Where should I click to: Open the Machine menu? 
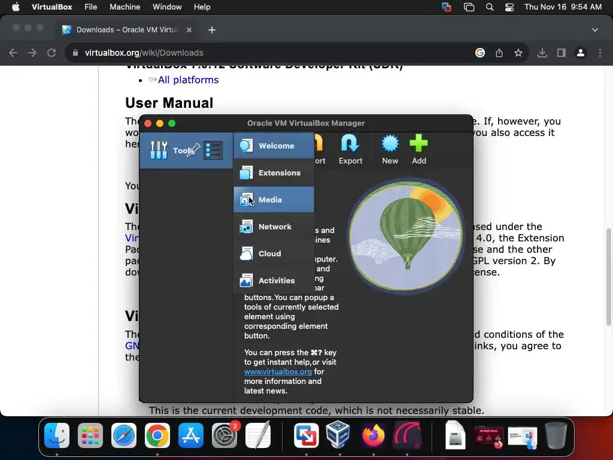pos(125,7)
